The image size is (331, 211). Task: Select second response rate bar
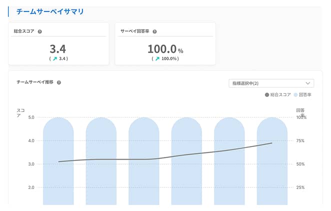tap(101, 161)
